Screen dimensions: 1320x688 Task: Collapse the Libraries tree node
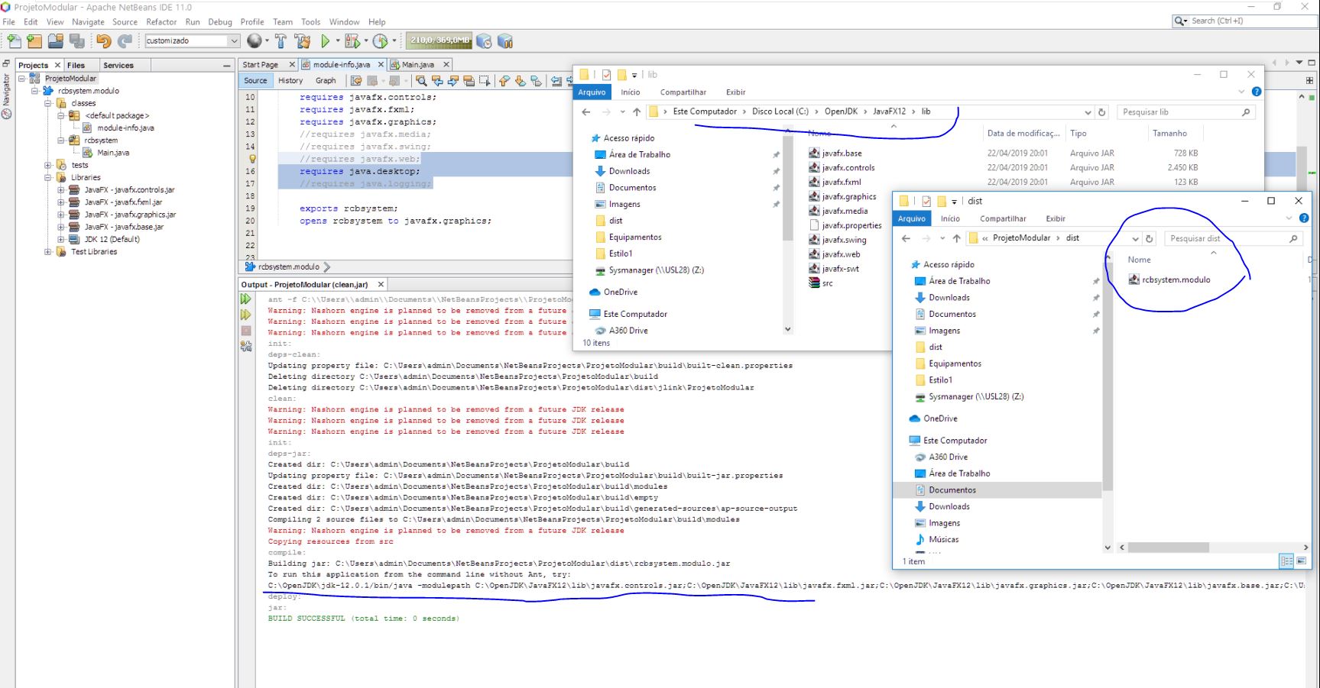tap(48, 177)
